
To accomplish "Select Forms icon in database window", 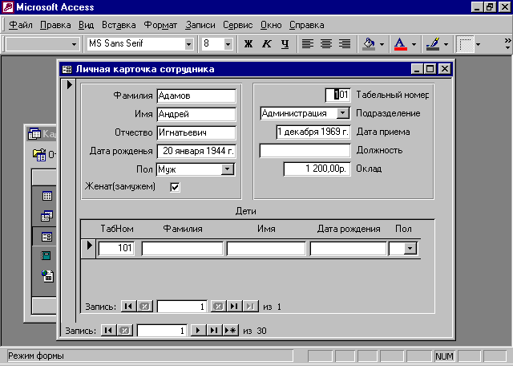I will point(46,237).
